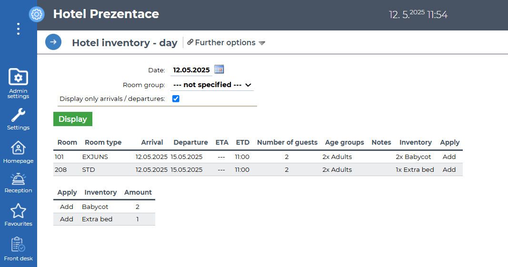Click Add in Extra bed summary row
This screenshot has height=267, width=508.
[x=67, y=219]
